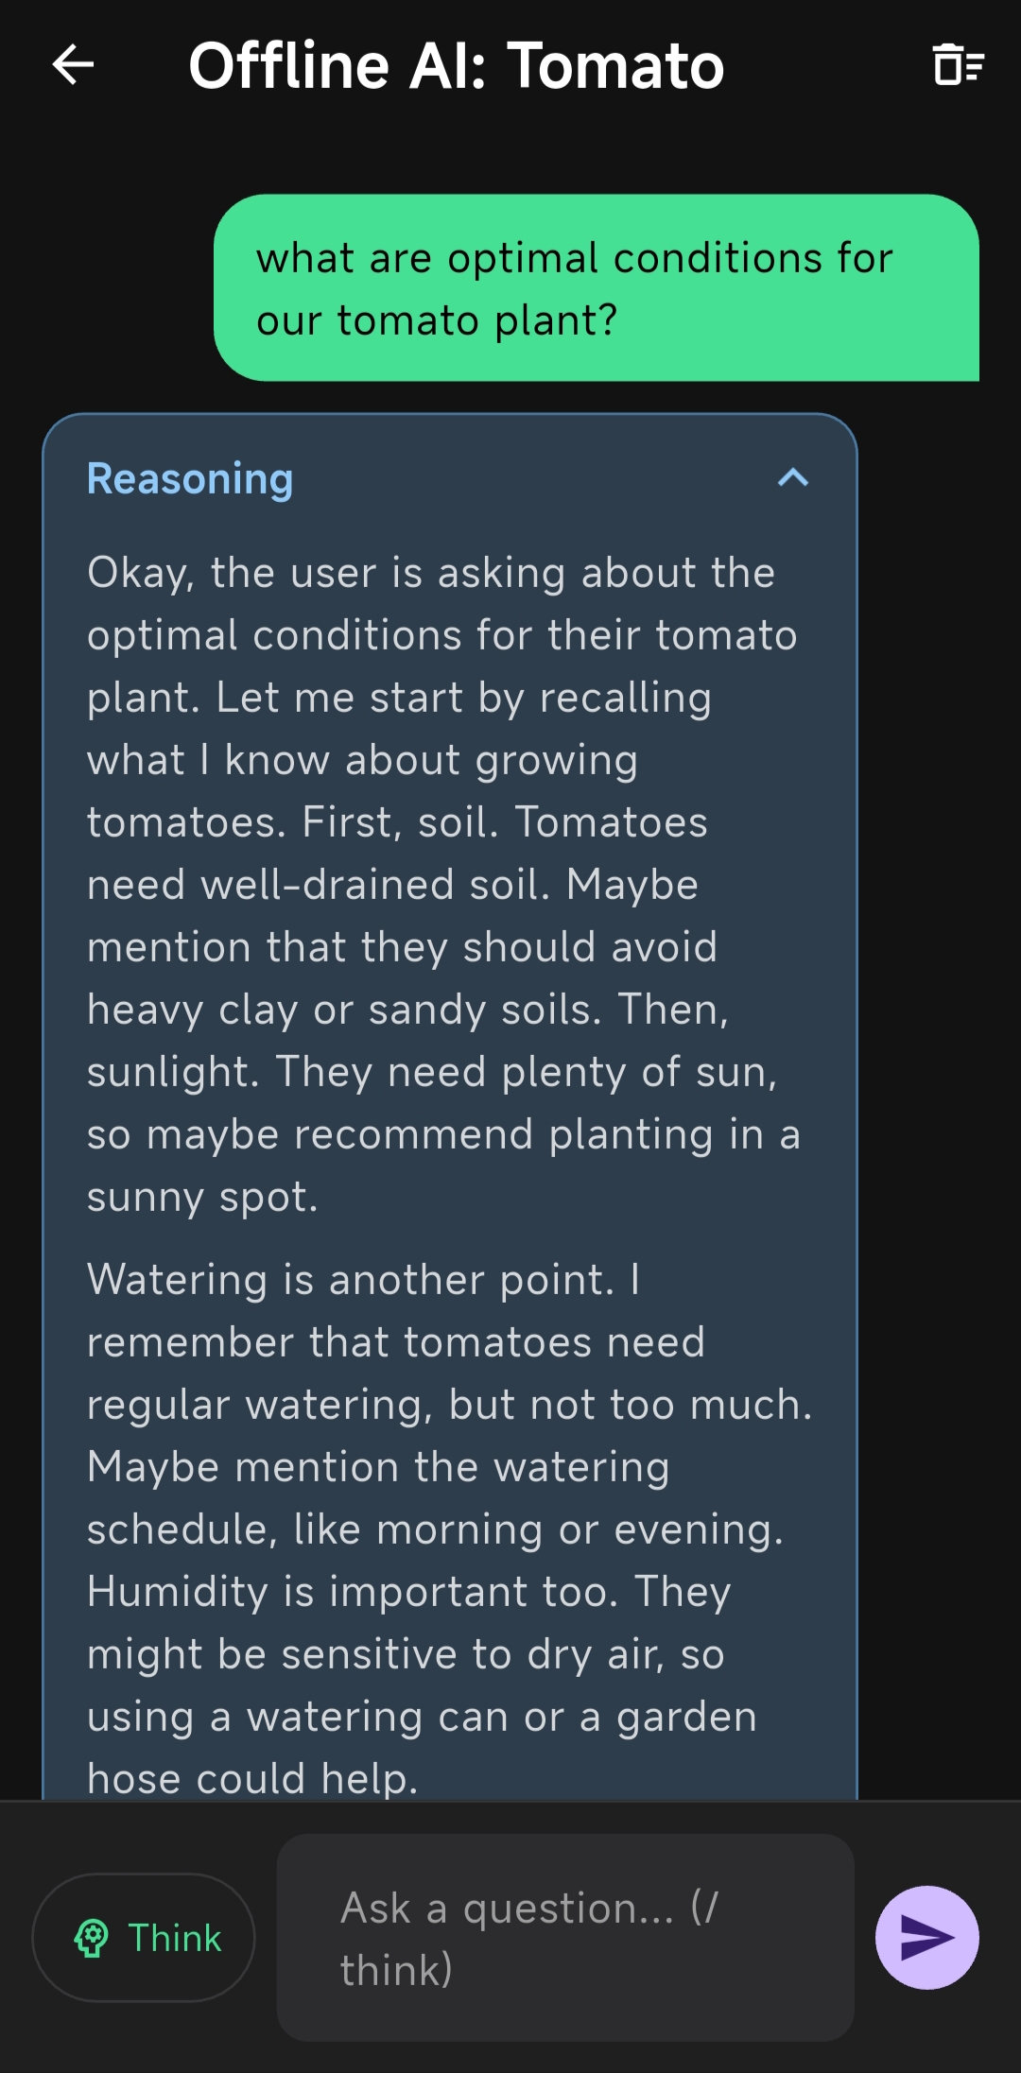
Task: Clear chat with the delete-list icon
Action: 959,65
